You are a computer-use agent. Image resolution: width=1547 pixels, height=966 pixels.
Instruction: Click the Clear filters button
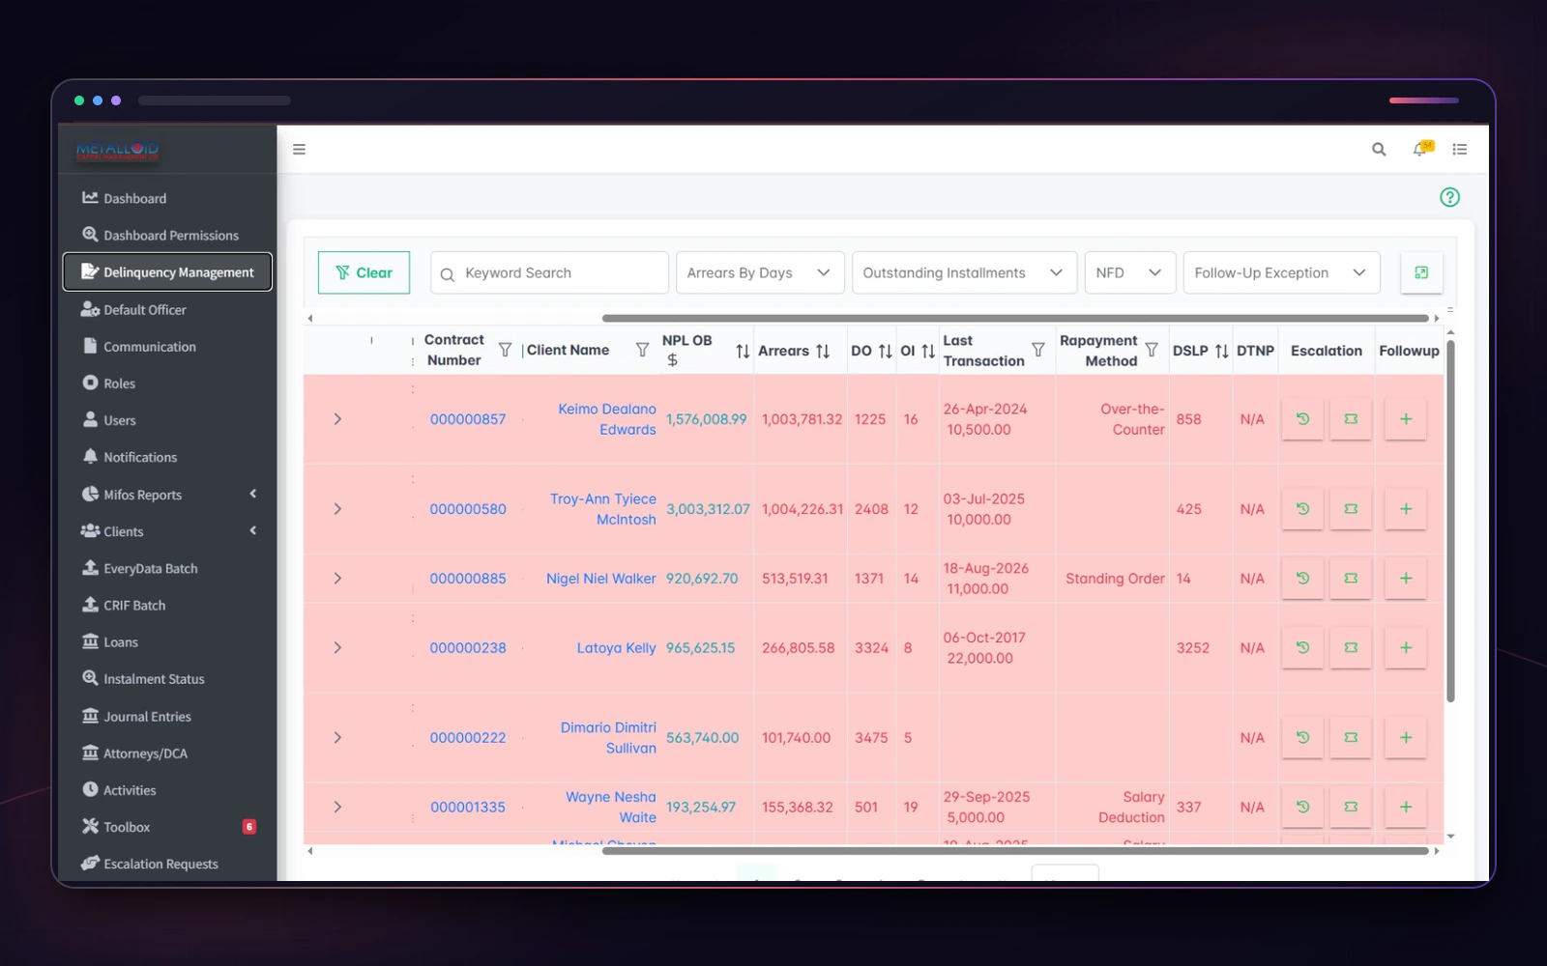coord(364,272)
